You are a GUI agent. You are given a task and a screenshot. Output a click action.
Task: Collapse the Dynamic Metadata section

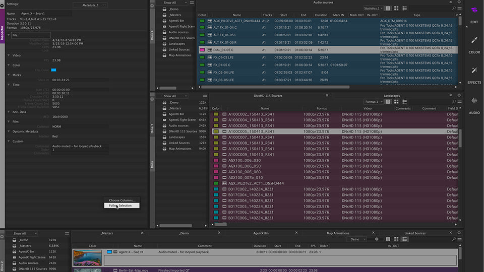tap(9, 131)
